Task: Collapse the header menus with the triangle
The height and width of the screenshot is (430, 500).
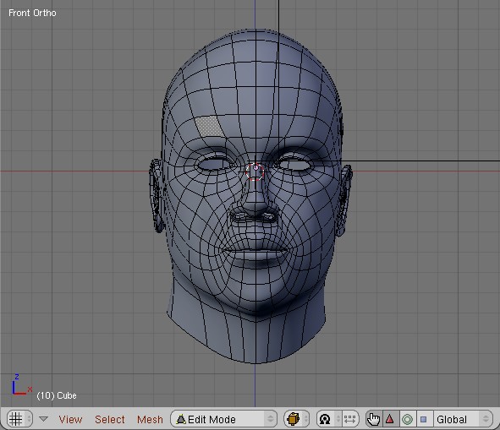Action: point(43,419)
